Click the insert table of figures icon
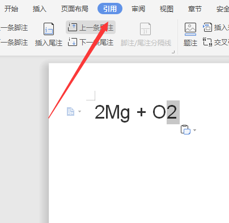229x223 pixels. 207,27
